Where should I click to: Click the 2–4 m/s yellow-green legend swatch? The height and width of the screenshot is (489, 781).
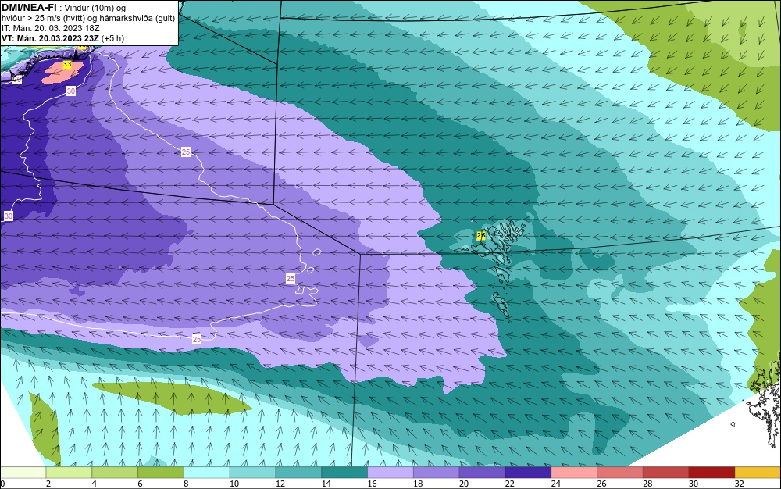pyautogui.click(x=69, y=473)
